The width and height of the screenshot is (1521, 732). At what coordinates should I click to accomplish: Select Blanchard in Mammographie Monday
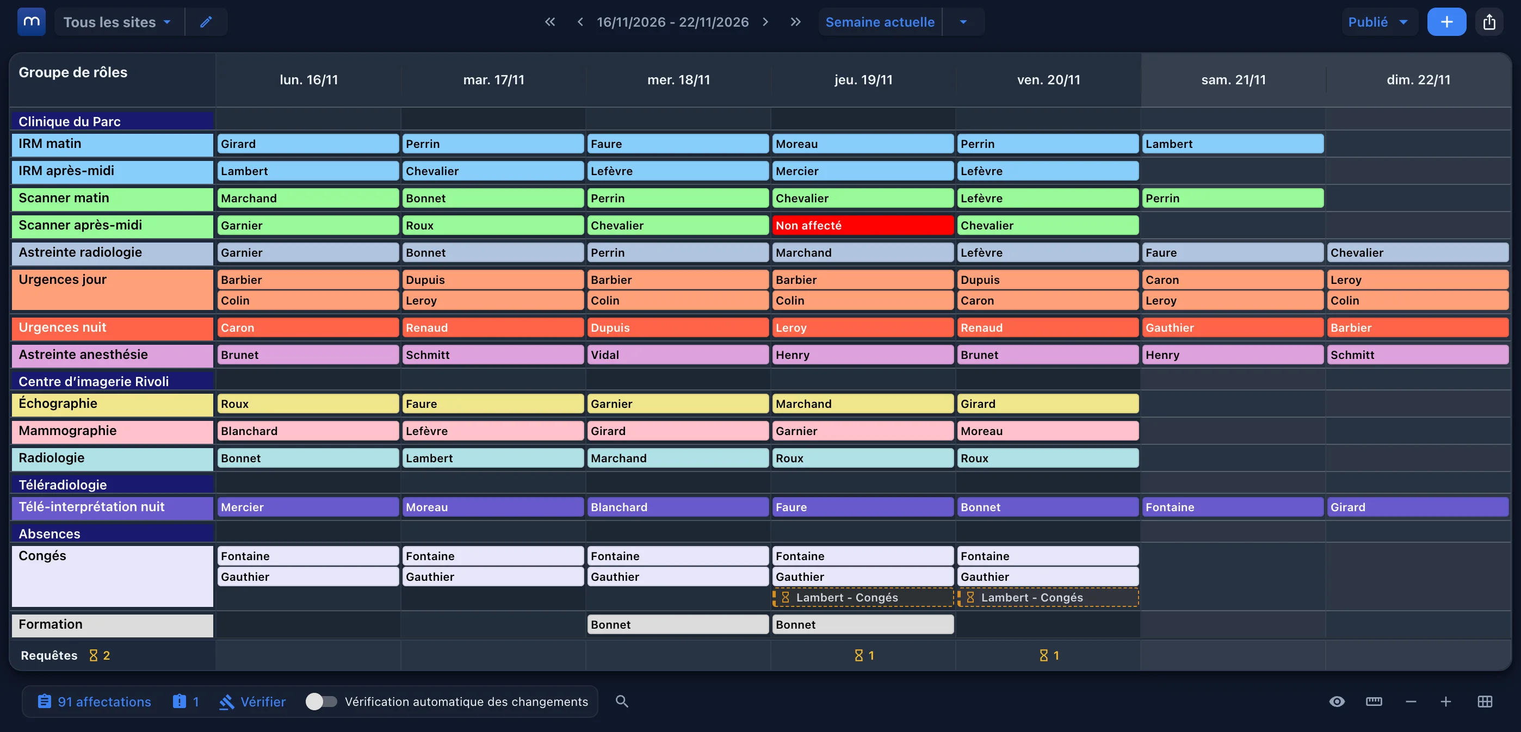point(307,430)
